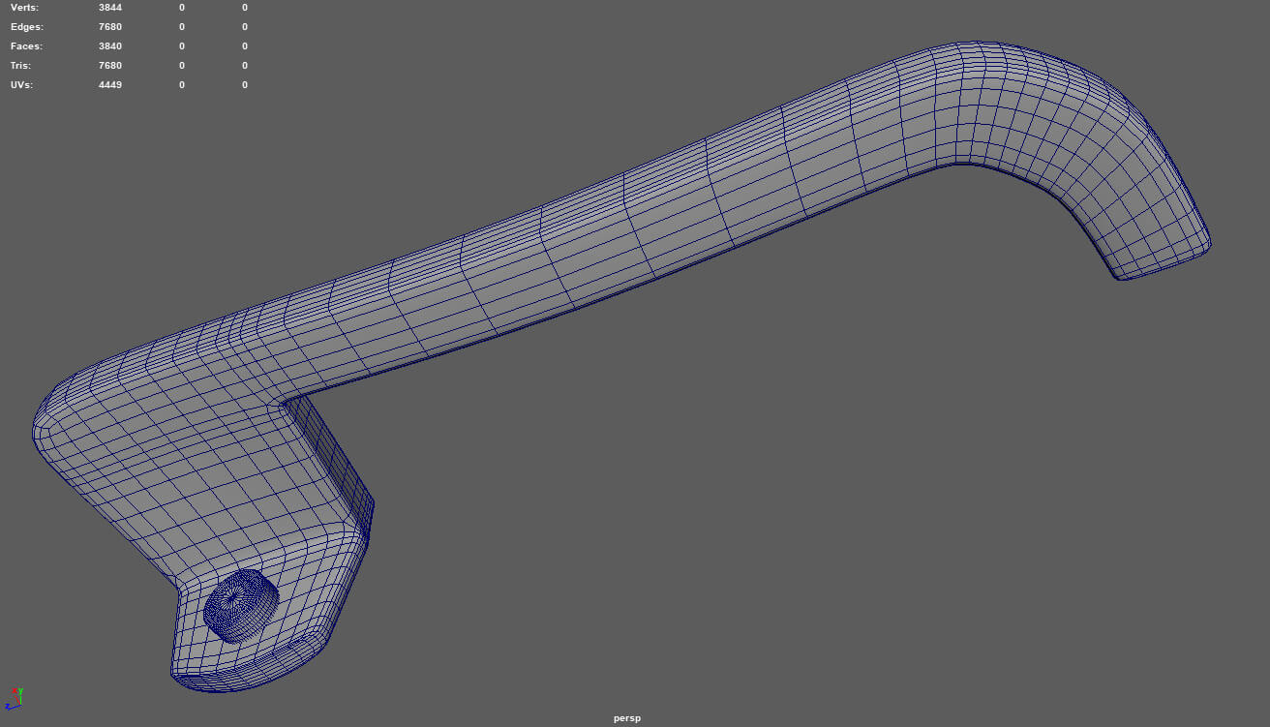Image resolution: width=1270 pixels, height=727 pixels.
Task: Click the Verts count value 3844
Action: click(x=110, y=8)
